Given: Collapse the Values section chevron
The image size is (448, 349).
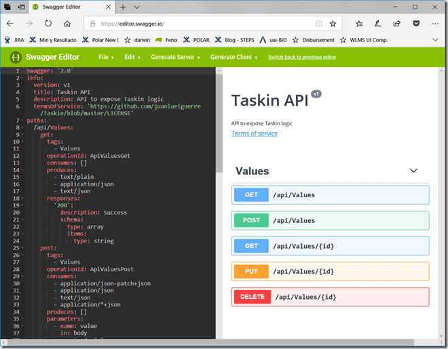Looking at the screenshot, I should point(413,171).
